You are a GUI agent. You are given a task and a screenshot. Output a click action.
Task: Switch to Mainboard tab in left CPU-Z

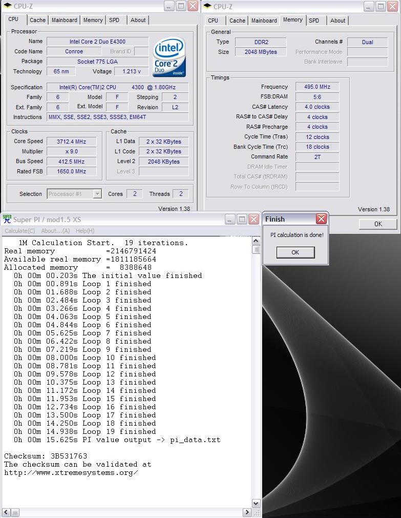pyautogui.click(x=65, y=20)
